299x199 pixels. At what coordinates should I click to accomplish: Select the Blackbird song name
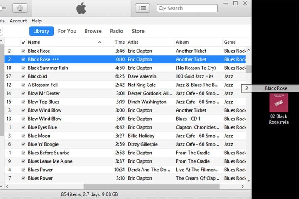(x=37, y=76)
